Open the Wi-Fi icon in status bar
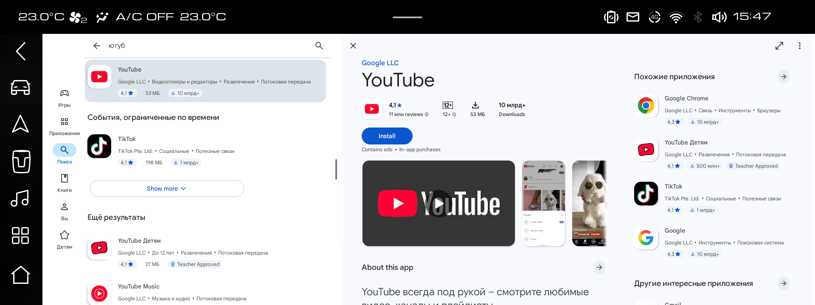The height and width of the screenshot is (305, 815). (676, 17)
